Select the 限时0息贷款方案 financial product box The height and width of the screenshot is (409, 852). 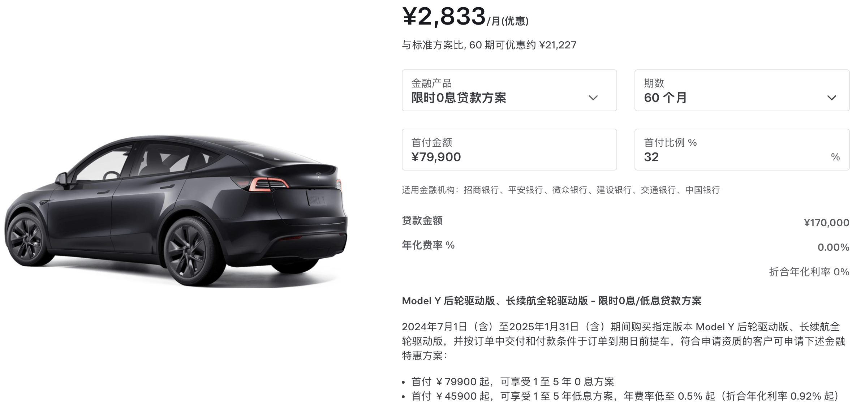click(x=509, y=90)
